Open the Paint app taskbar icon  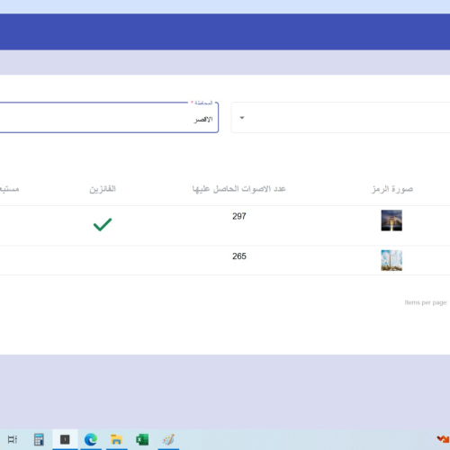168,440
